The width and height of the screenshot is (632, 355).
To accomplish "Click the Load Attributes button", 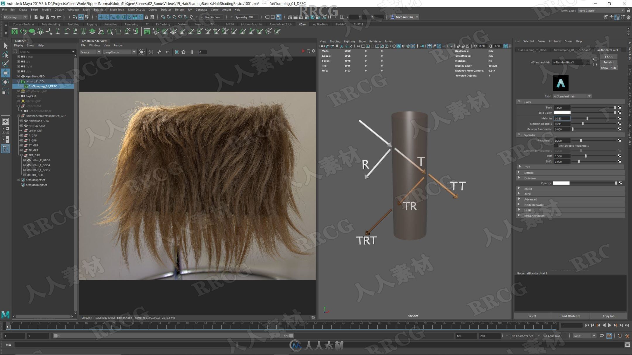I will tap(569, 316).
